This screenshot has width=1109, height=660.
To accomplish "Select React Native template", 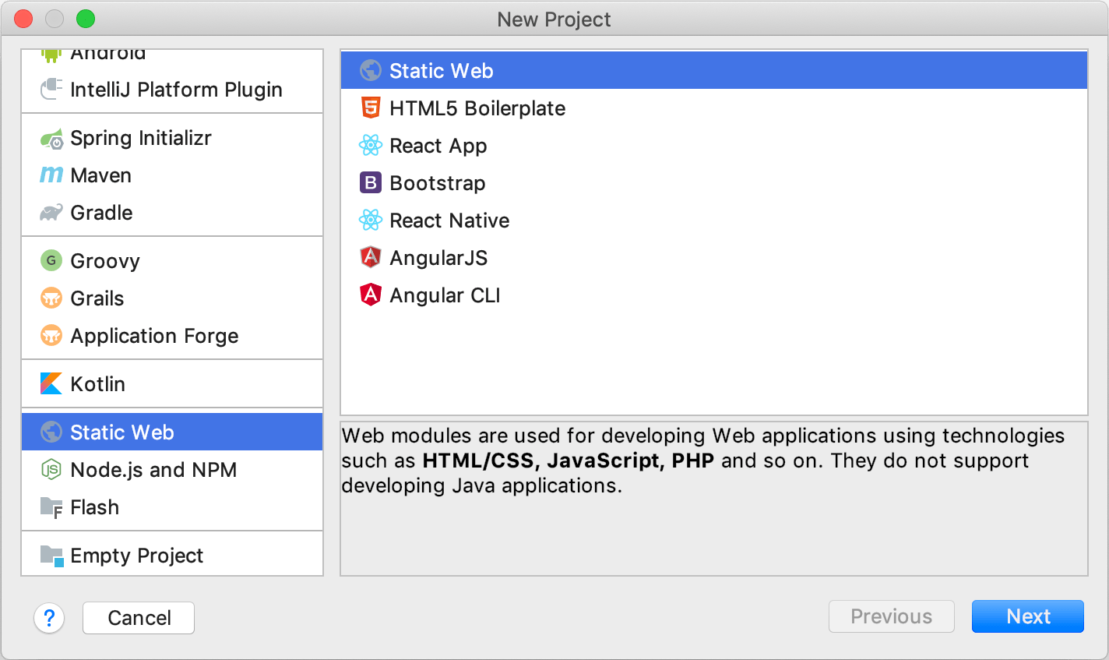I will click(x=714, y=220).
